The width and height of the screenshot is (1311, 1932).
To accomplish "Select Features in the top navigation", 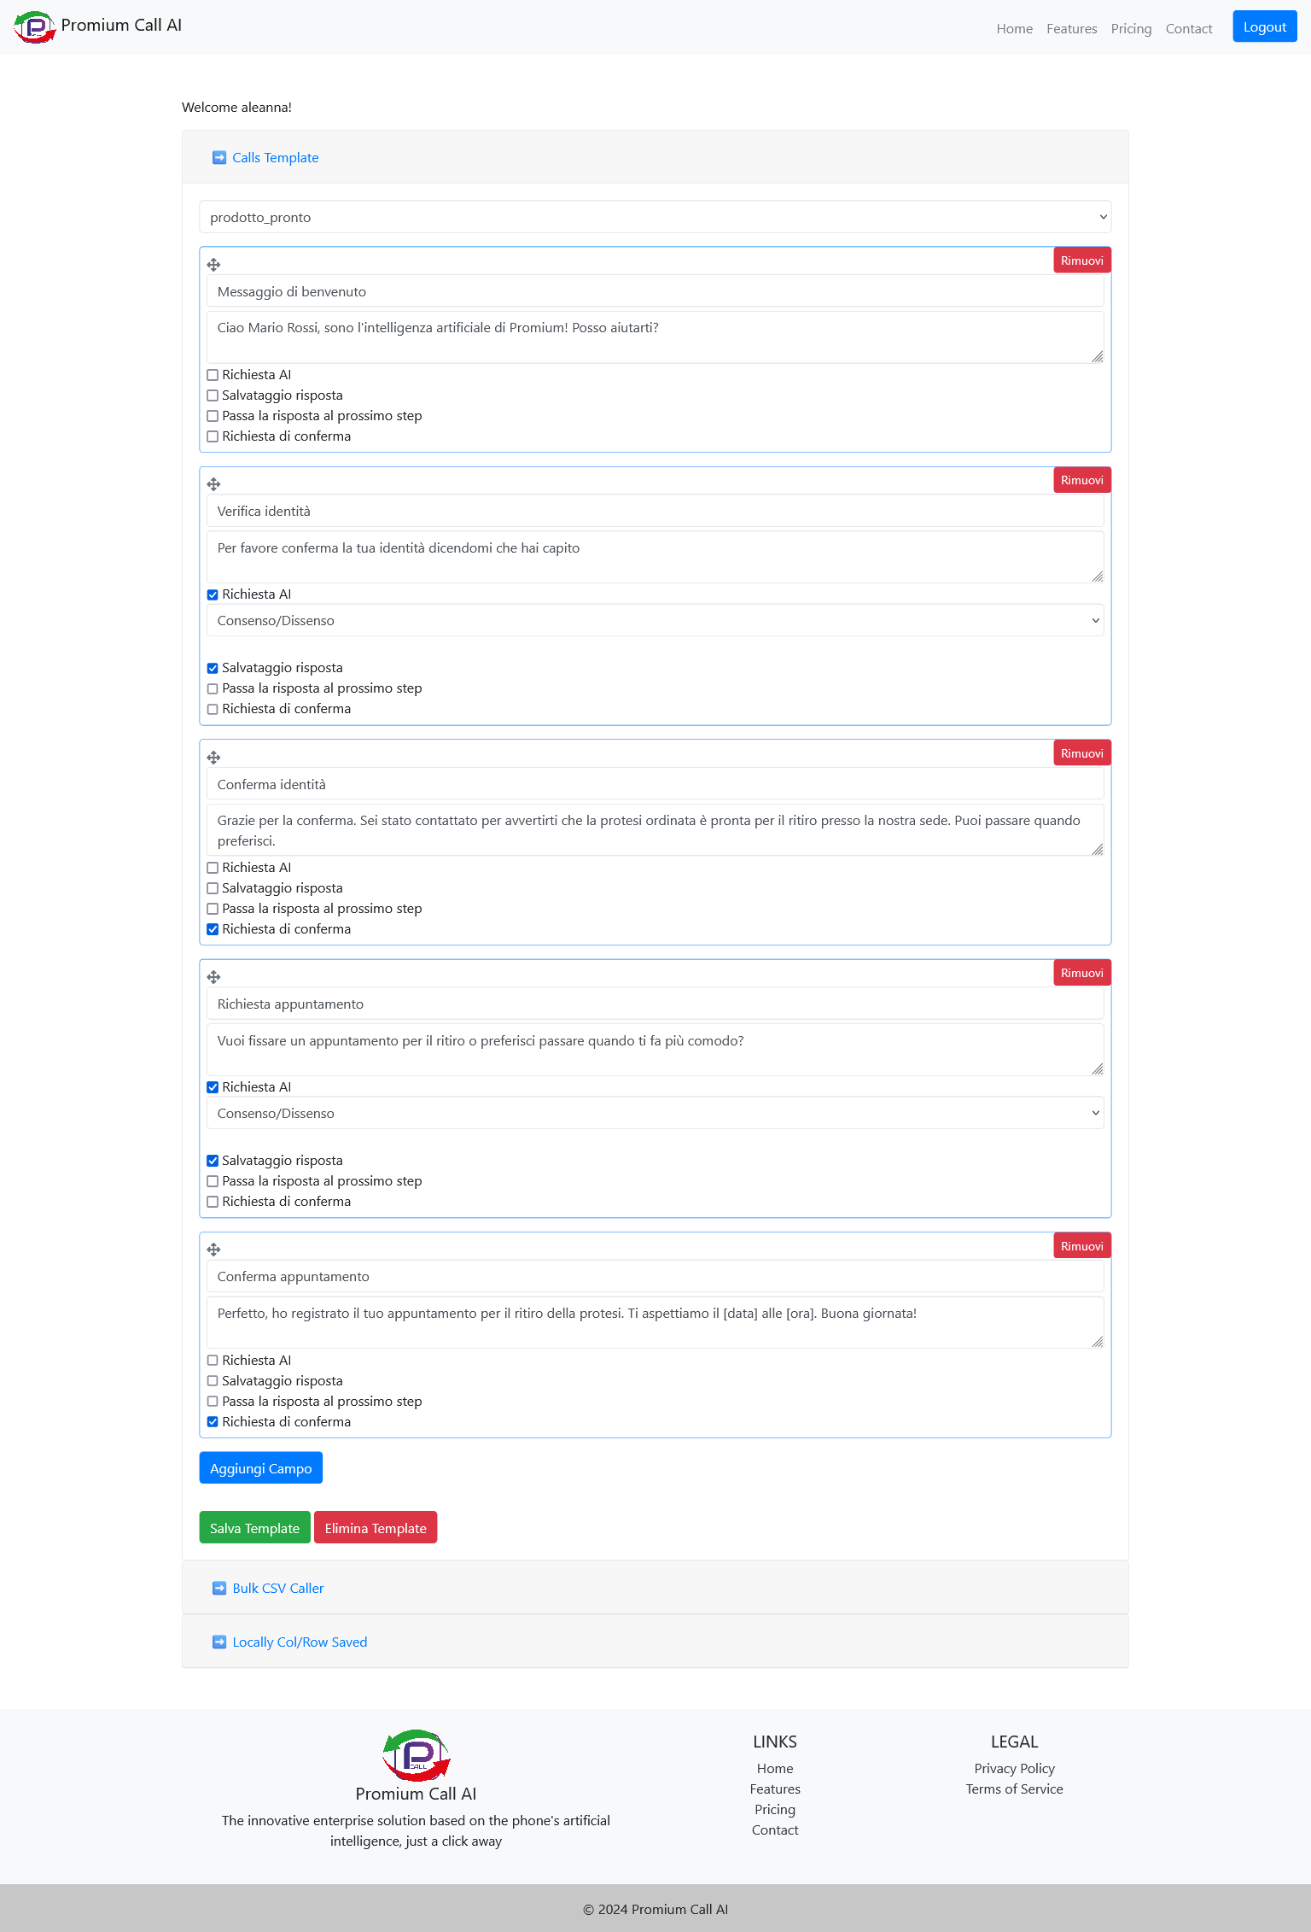I will tap(1071, 28).
